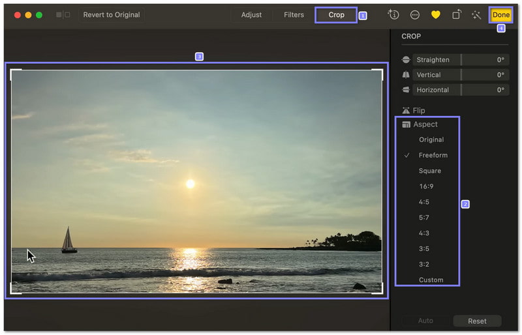
Task: Click the bottom-right crop corner handle
Action: tap(382, 293)
